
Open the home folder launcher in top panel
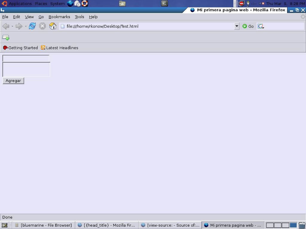pyautogui.click(x=122, y=4)
